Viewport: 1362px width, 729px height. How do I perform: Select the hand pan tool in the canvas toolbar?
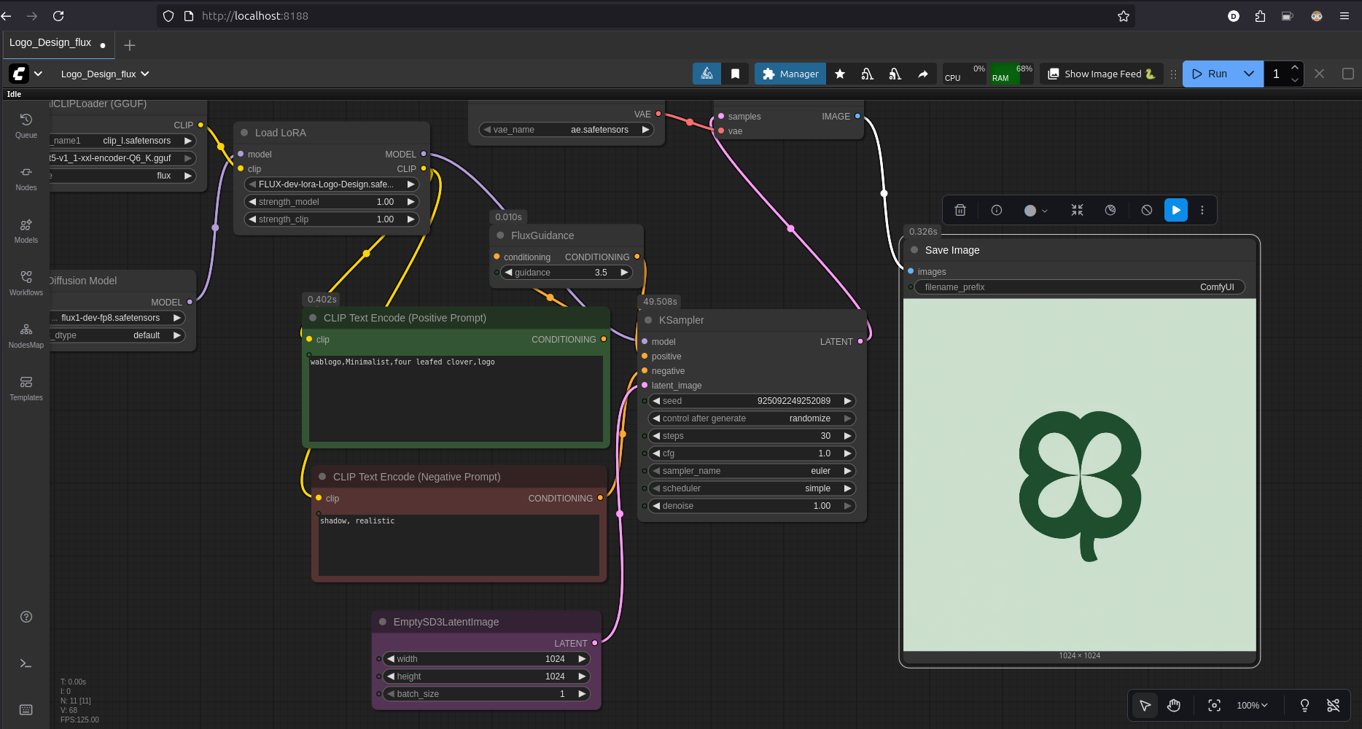click(1173, 705)
